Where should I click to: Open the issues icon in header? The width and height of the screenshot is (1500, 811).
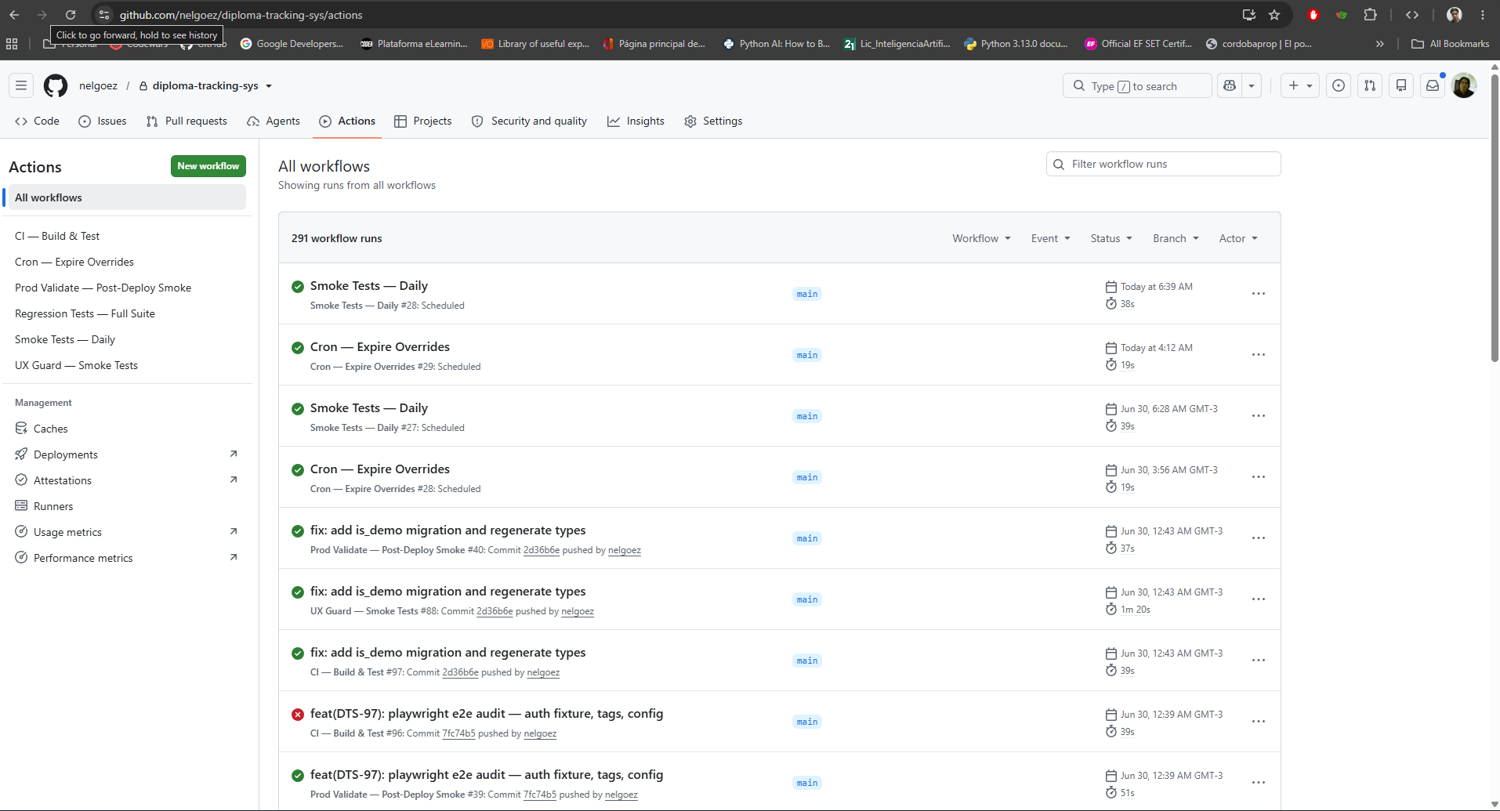point(1339,85)
